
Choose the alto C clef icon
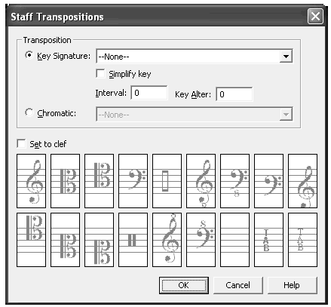pyautogui.click(x=65, y=181)
